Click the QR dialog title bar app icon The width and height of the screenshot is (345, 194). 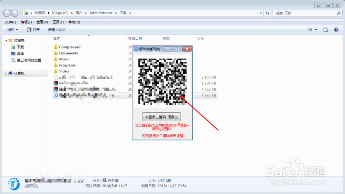point(136,49)
